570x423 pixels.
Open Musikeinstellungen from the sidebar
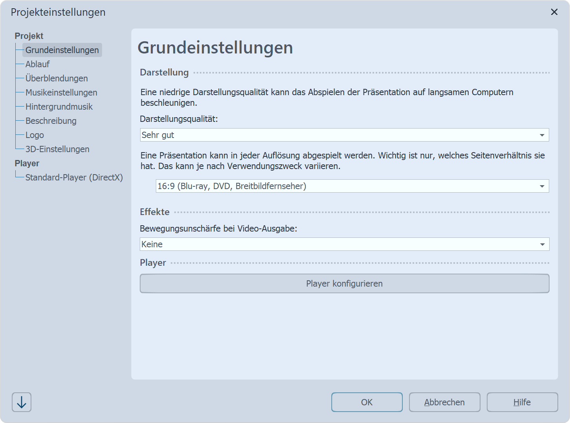(x=61, y=92)
